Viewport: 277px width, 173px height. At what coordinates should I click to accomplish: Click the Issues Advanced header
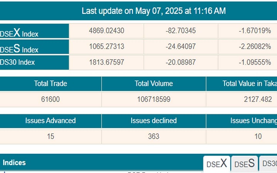point(50,121)
